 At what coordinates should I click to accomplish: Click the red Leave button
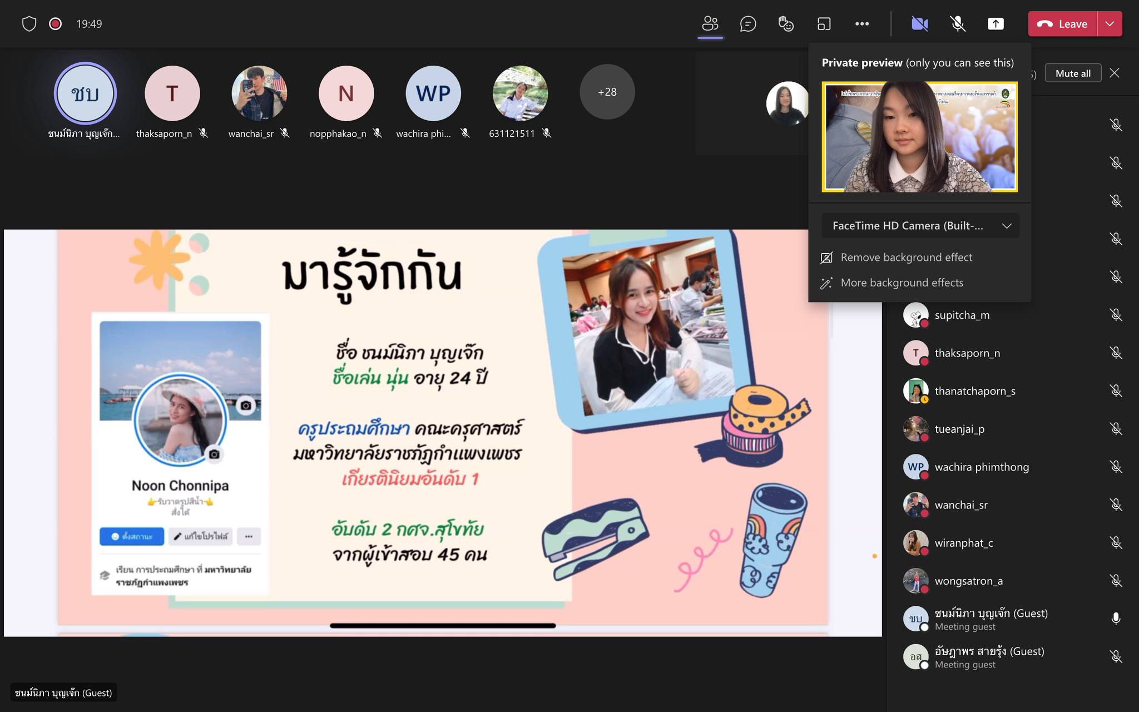click(1062, 24)
